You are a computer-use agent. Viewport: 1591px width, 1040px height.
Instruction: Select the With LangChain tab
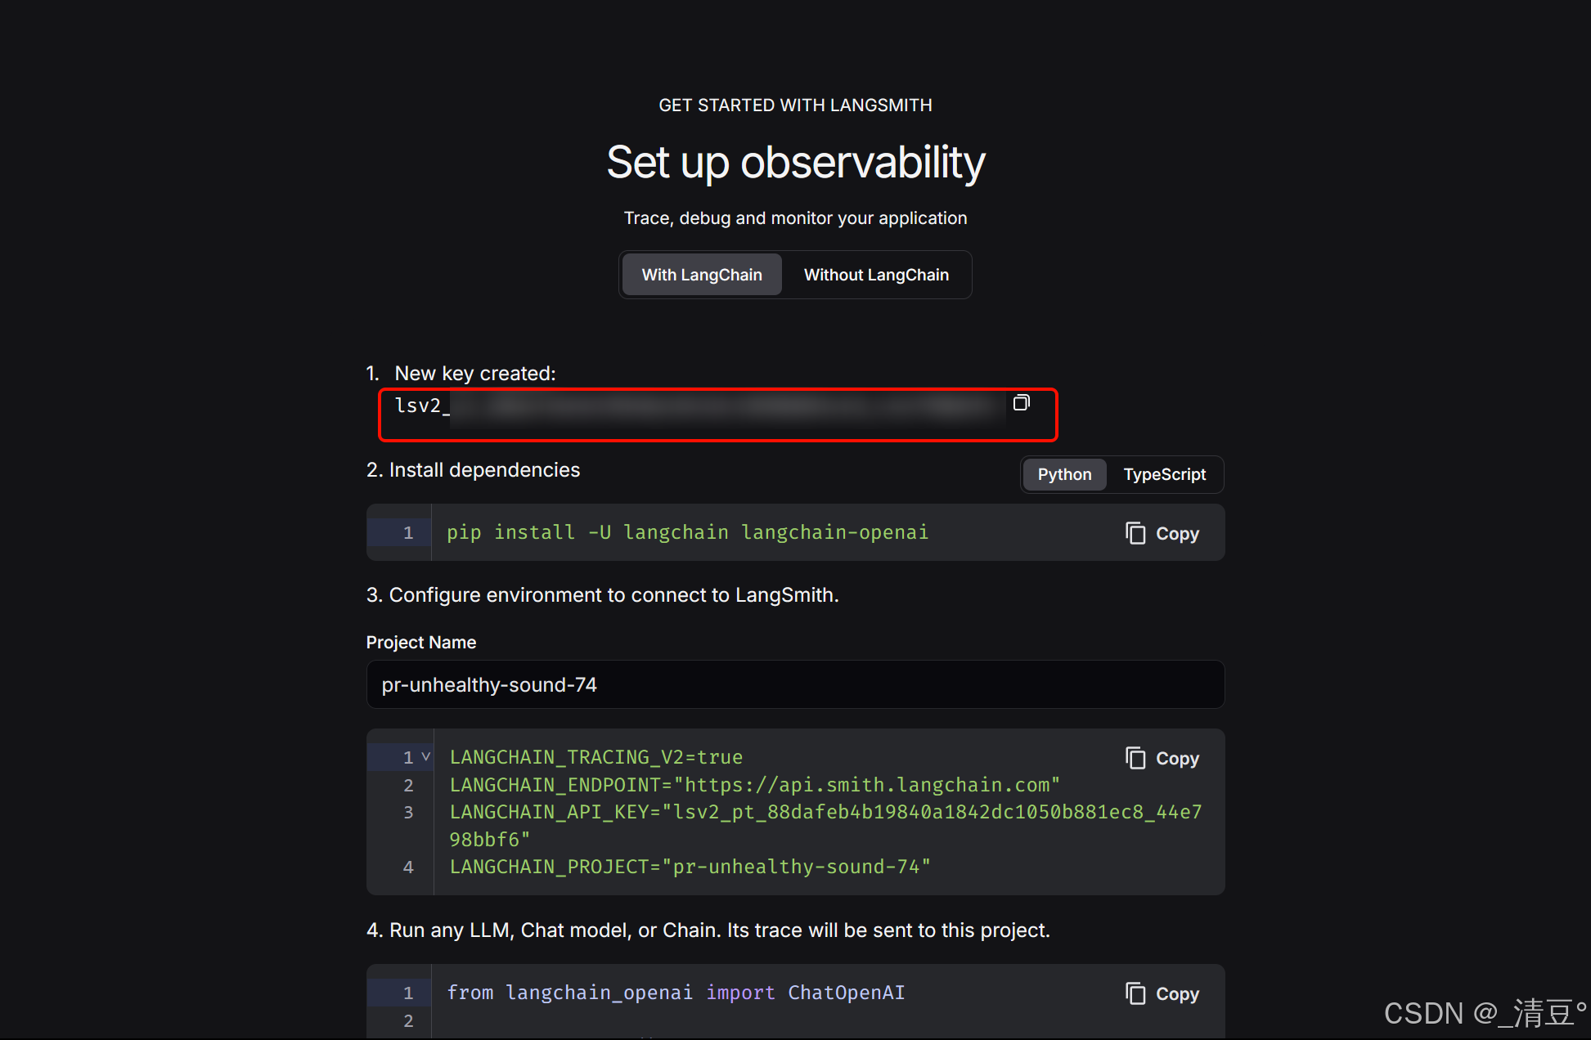[x=702, y=275]
